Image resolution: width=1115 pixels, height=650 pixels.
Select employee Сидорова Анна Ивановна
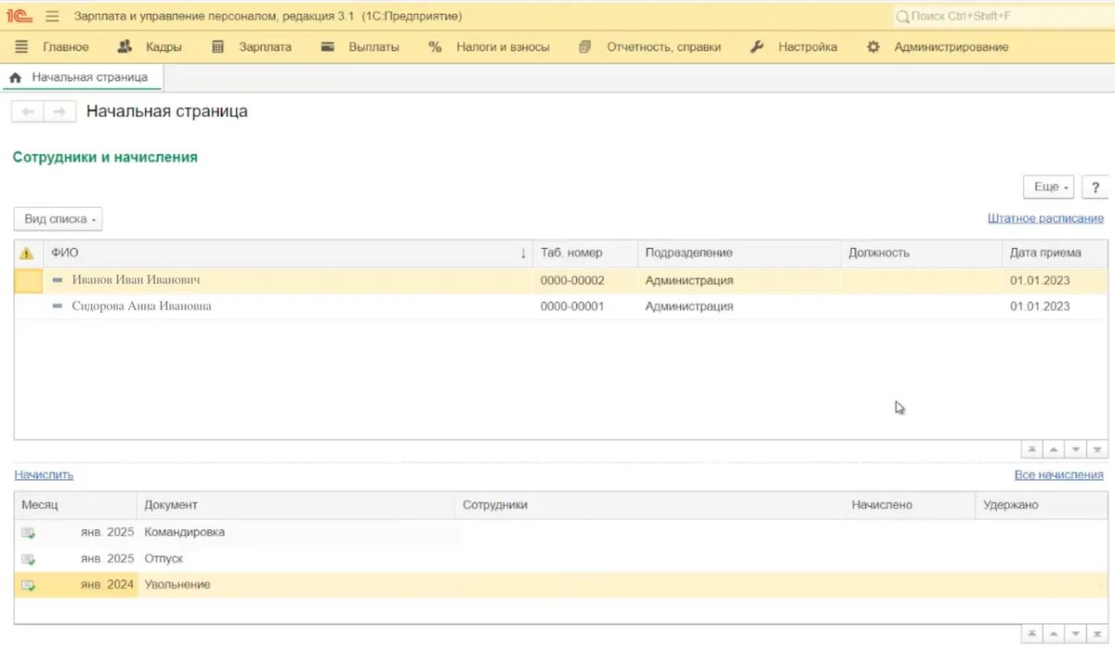pyautogui.click(x=141, y=305)
